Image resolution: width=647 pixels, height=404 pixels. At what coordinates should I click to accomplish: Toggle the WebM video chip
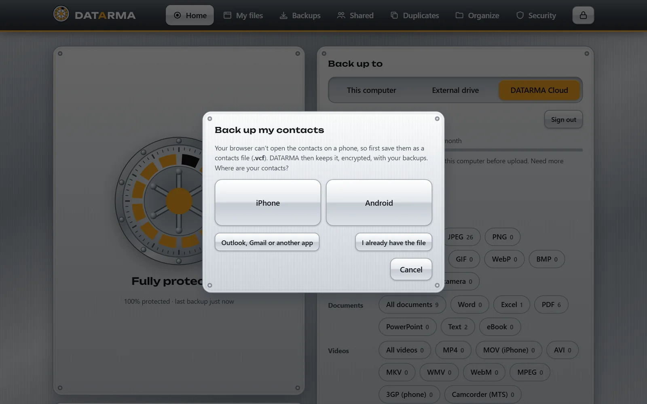tap(484, 372)
